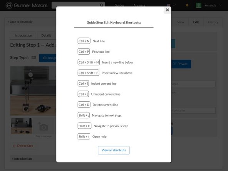The height and width of the screenshot is (171, 228).
Task: Select the first step image thumbnail
Action: (x=22, y=126)
